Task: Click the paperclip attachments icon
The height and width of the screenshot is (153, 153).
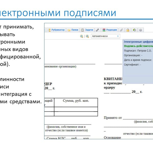Action: (x=121, y=30)
